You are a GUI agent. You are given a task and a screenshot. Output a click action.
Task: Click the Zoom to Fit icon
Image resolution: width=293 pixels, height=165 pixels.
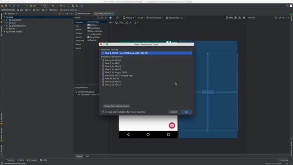click(239, 18)
